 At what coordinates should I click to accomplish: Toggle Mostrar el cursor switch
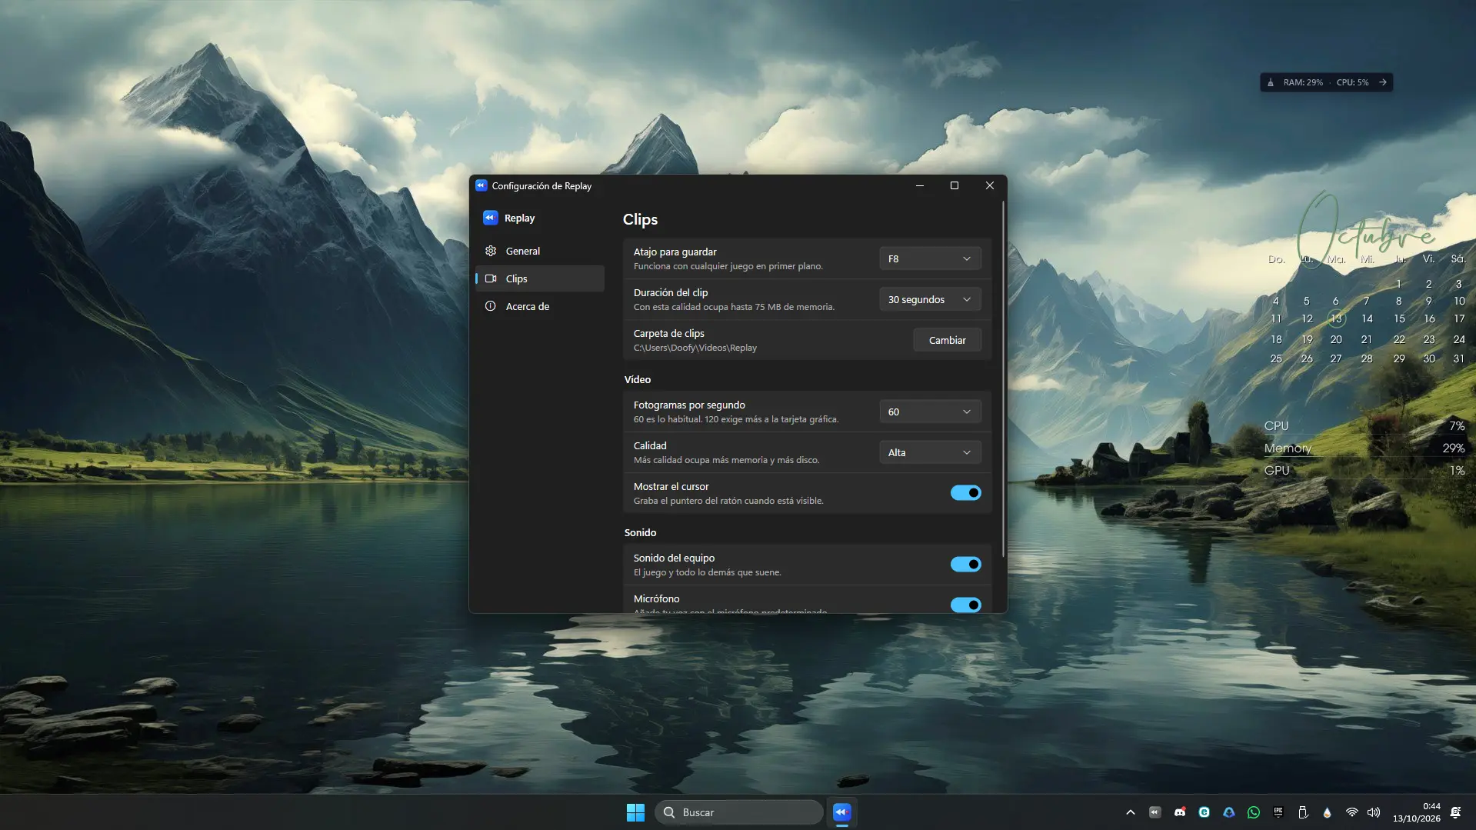(x=965, y=492)
